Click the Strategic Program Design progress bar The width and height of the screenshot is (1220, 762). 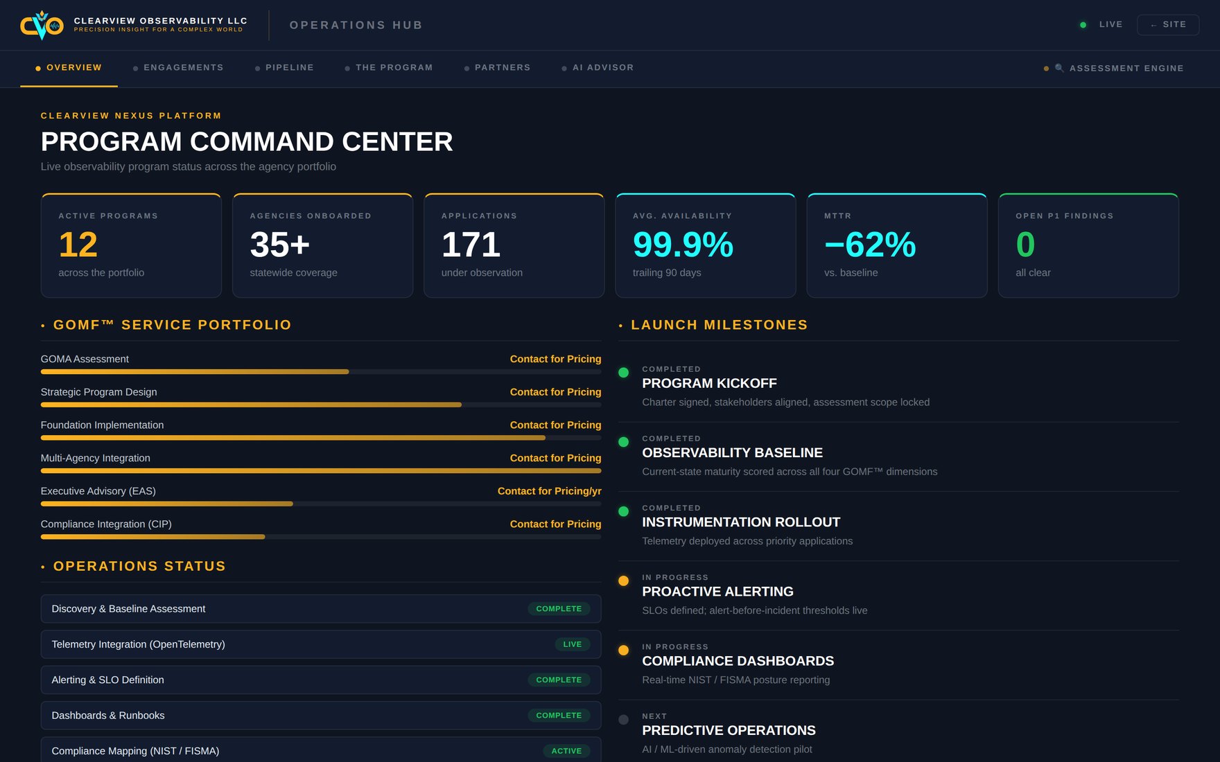[x=321, y=405]
